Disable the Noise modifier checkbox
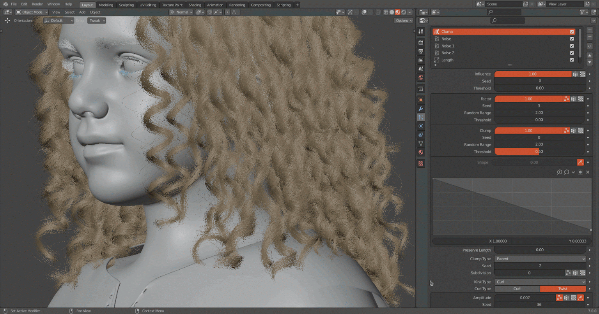This screenshot has width=599, height=314. click(572, 39)
